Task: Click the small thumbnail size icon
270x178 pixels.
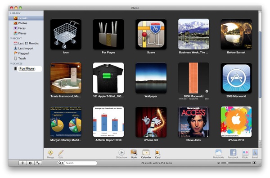Action: (x=219, y=163)
